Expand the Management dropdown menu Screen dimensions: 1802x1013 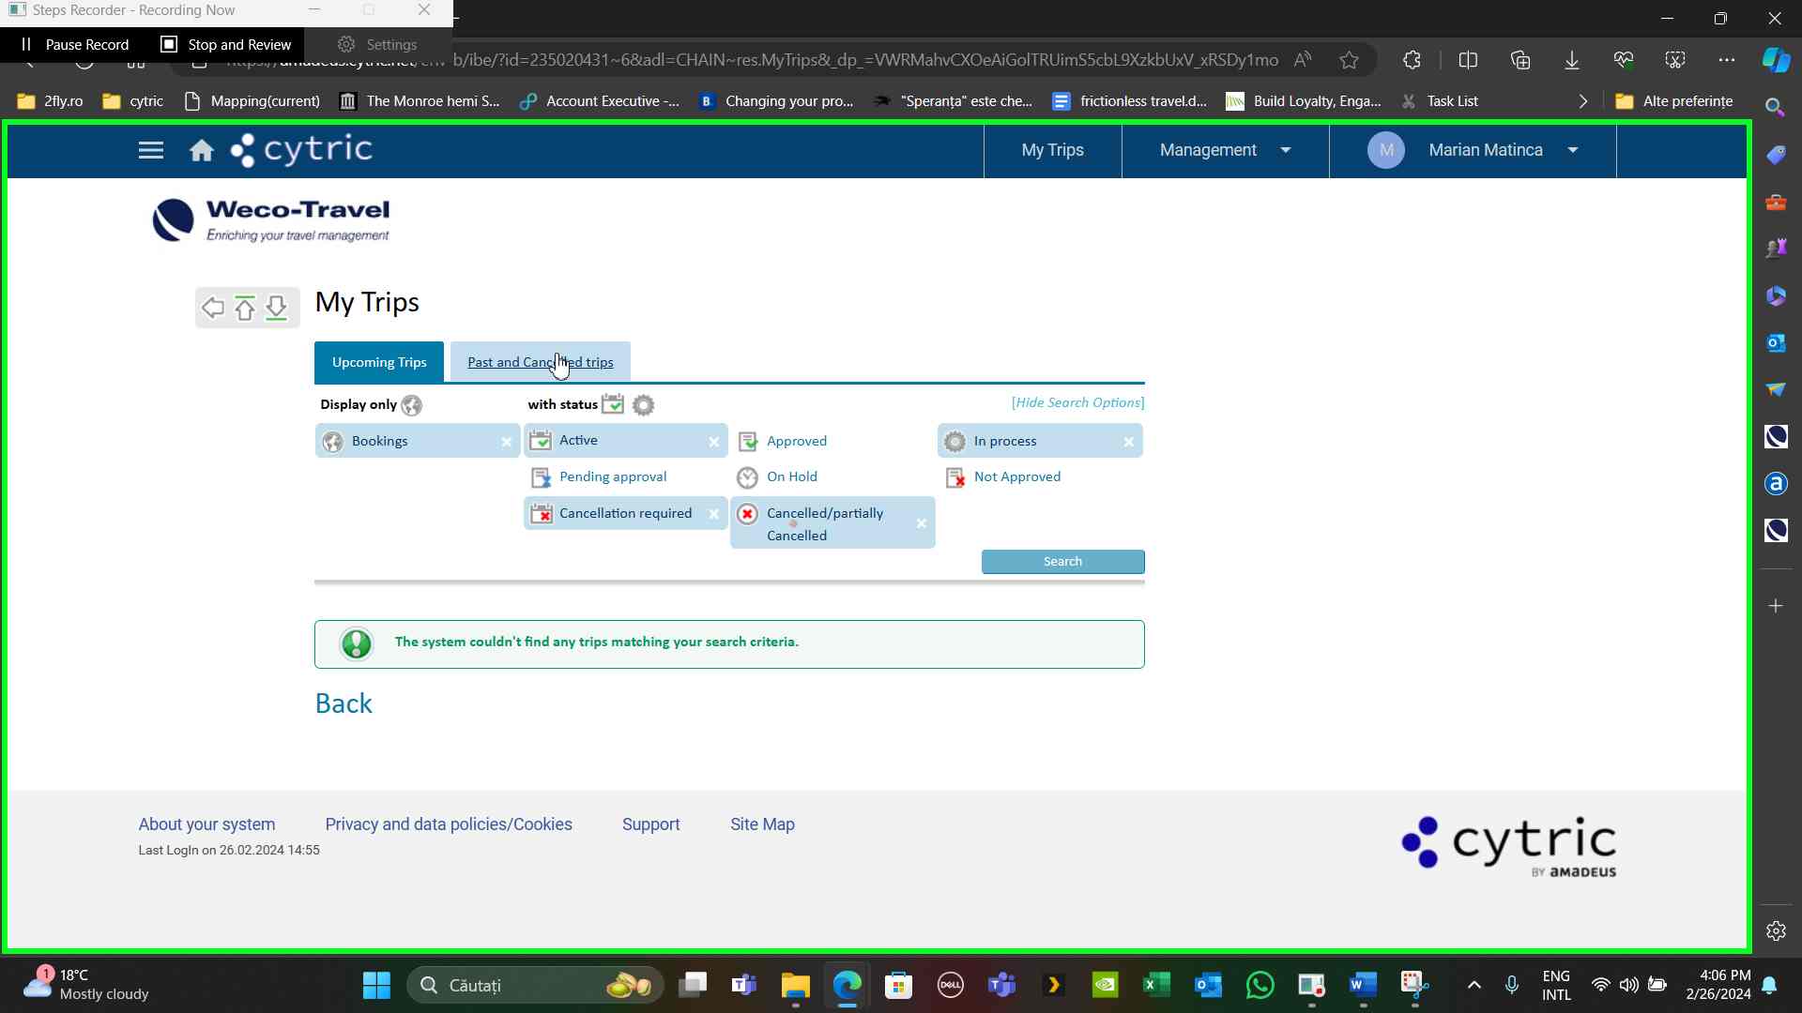coord(1225,150)
